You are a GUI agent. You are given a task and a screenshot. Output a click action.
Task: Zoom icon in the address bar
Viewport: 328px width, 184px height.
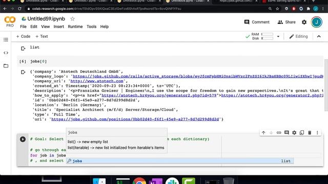click(x=270, y=9)
